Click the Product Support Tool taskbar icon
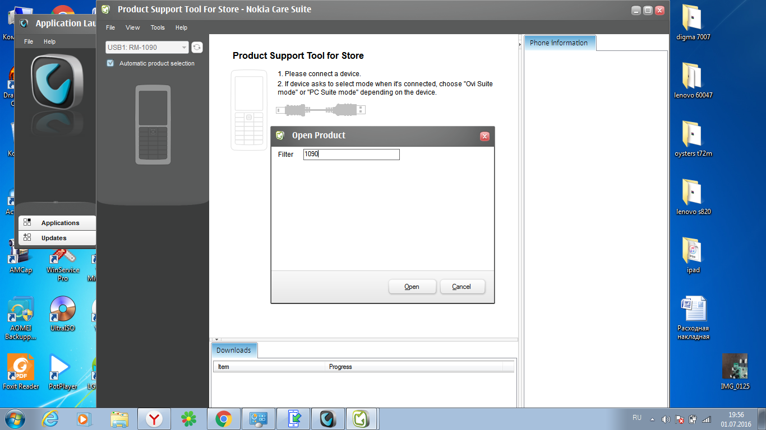766x430 pixels. 362,418
